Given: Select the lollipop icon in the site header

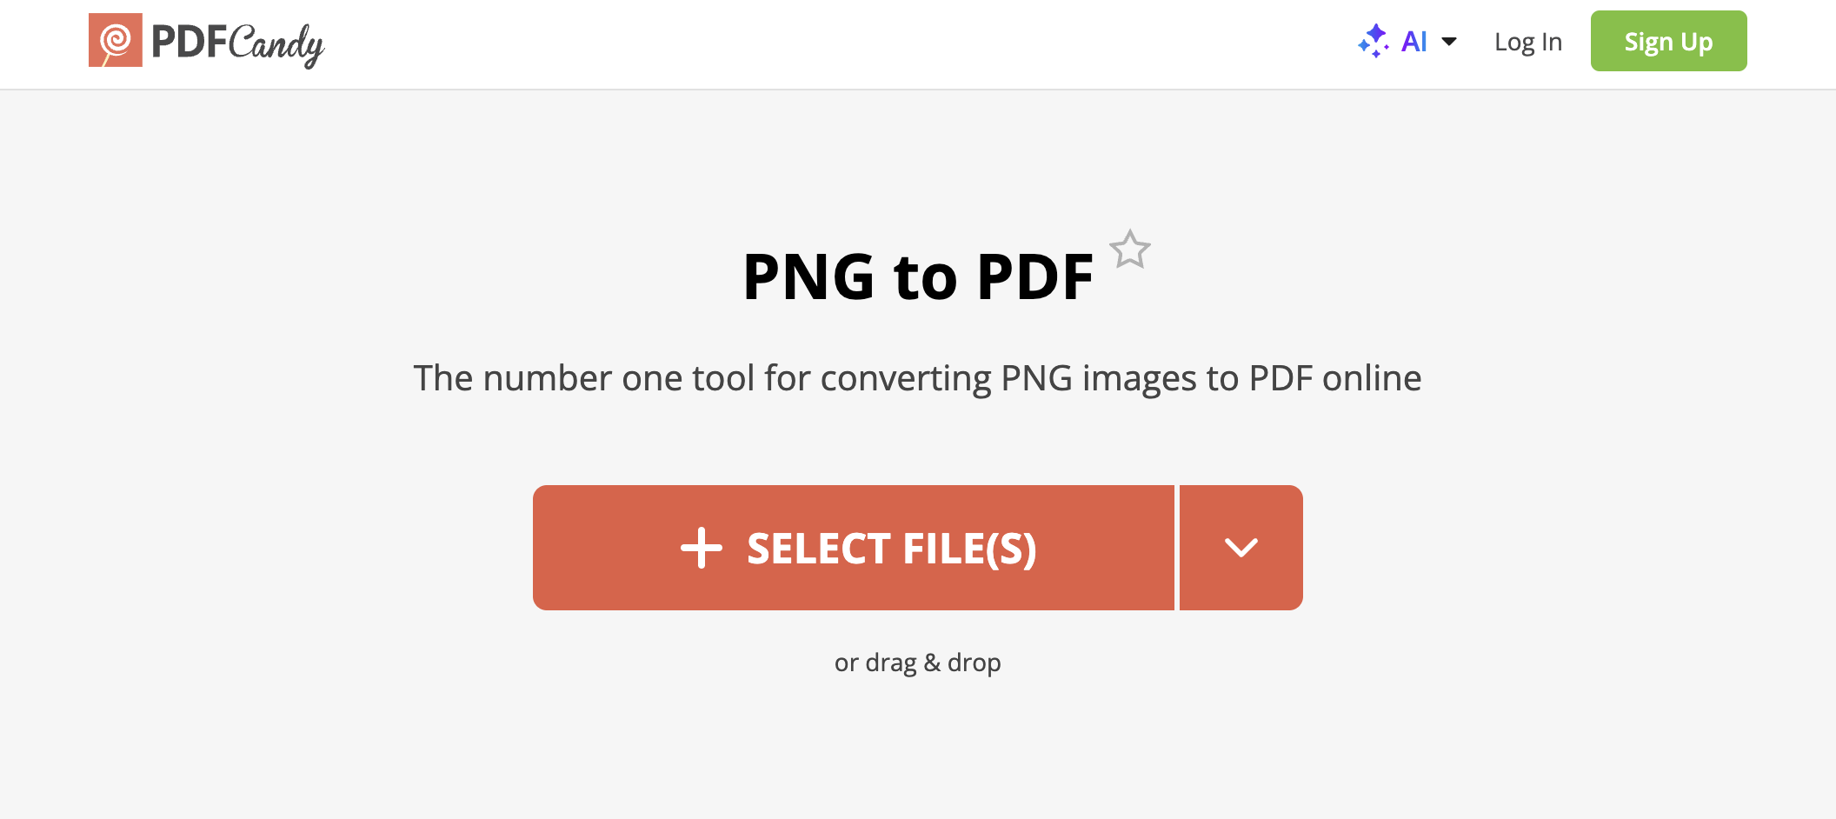Looking at the screenshot, I should [114, 41].
